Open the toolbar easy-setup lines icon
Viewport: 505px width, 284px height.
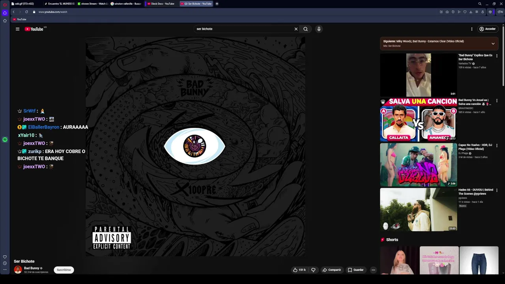[477, 12]
